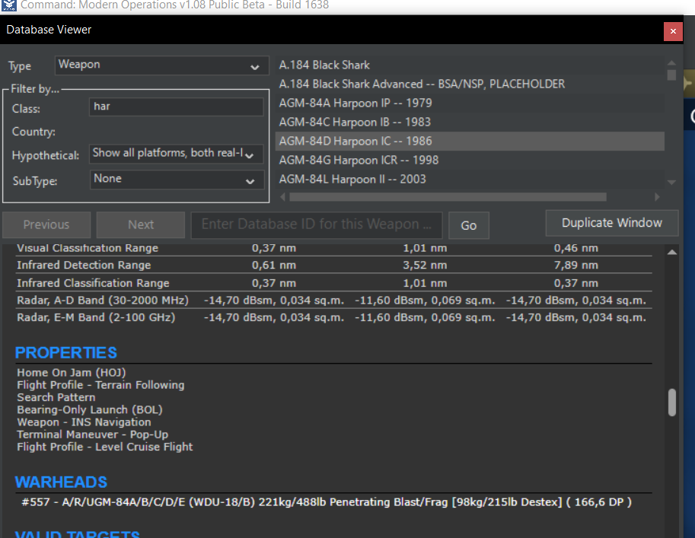Image resolution: width=695 pixels, height=538 pixels.
Task: Choose AGM-84C Harpoon IB 1983
Action: click(x=355, y=122)
